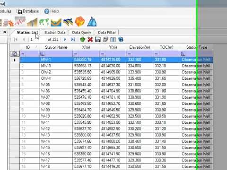The height and width of the screenshot is (170, 227).
Task: Select station name cell W-11
Action: click(56, 122)
